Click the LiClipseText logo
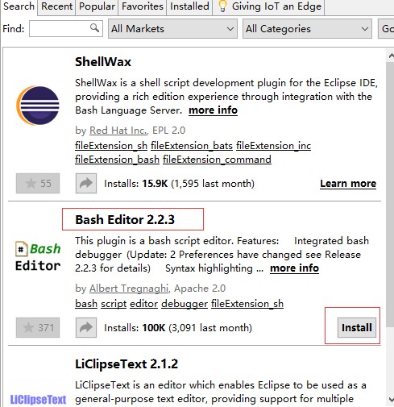Viewport: 394px width, 407px height. [x=38, y=400]
